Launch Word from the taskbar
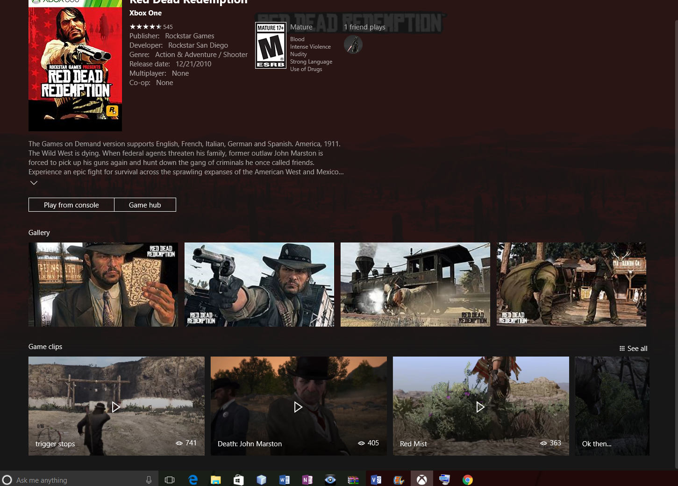The height and width of the screenshot is (486, 678). (284, 480)
